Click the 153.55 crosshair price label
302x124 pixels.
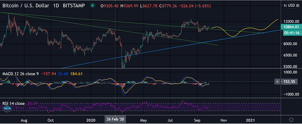pos(289,82)
